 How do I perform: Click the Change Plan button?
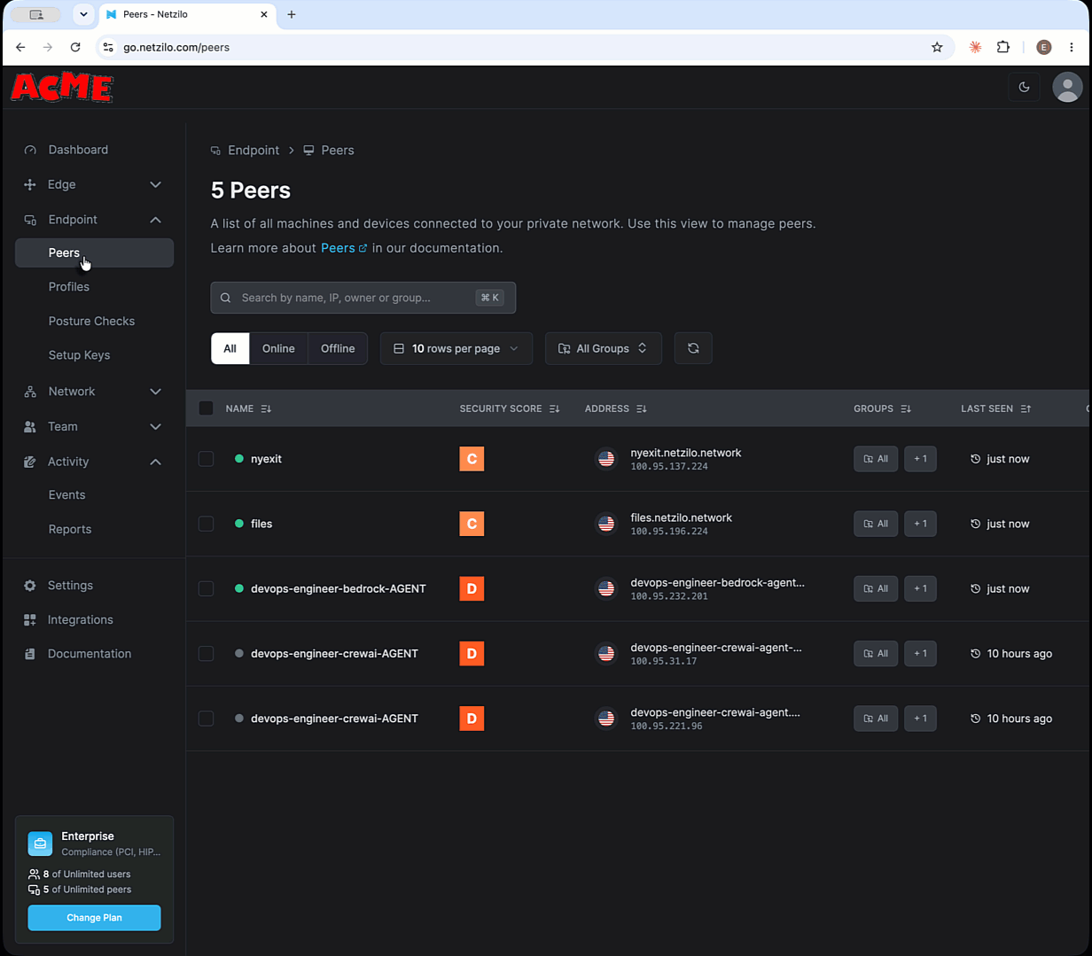pyautogui.click(x=94, y=918)
